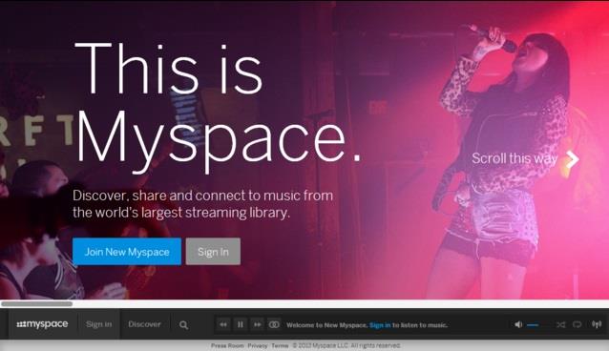Image resolution: width=609 pixels, height=351 pixels.
Task: Toggle repeat mode in the player
Action: tap(577, 324)
